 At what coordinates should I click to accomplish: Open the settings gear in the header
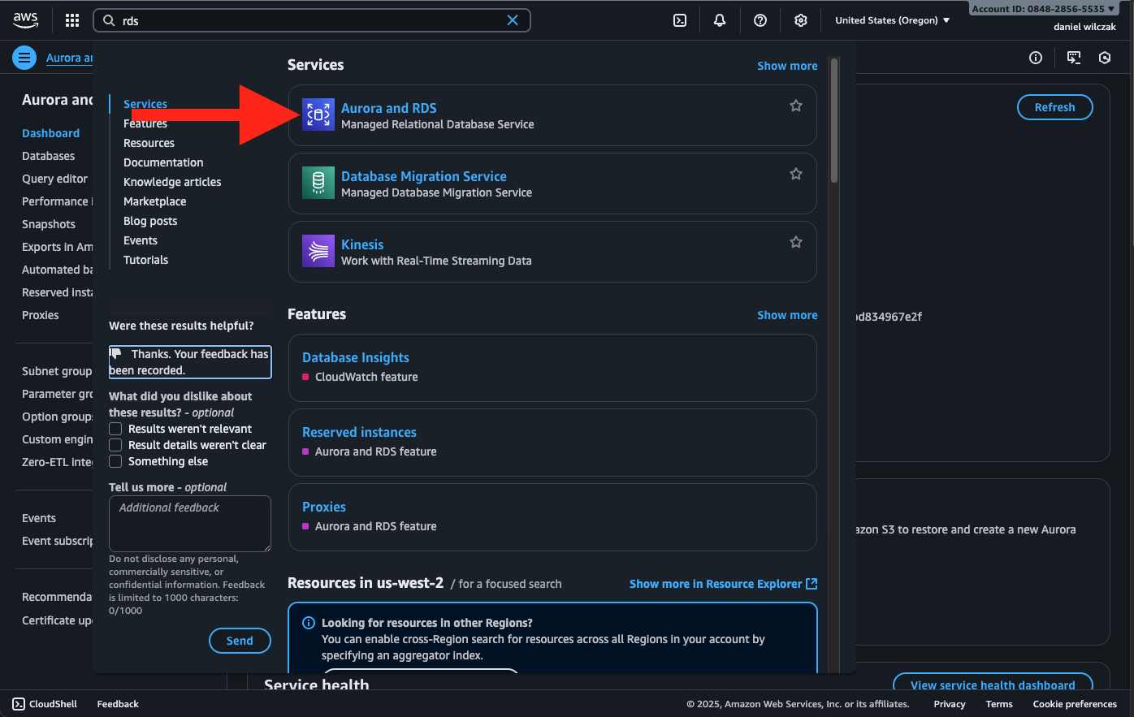(x=801, y=20)
